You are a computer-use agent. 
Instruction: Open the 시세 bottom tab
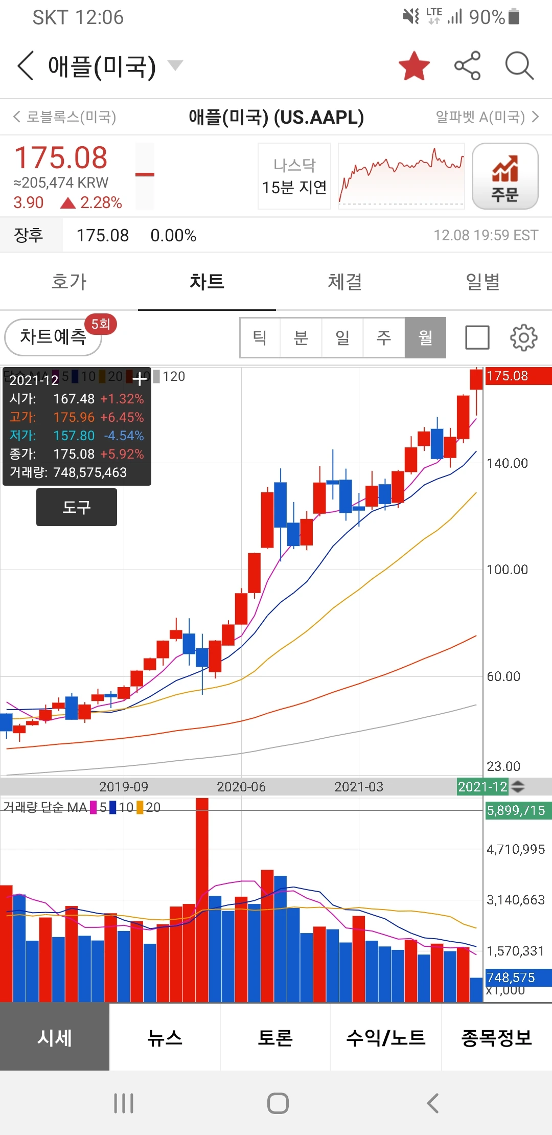[55, 1037]
